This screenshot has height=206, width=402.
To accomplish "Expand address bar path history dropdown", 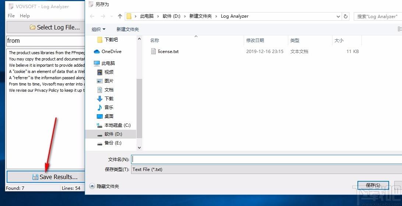I will pyautogui.click(x=338, y=17).
